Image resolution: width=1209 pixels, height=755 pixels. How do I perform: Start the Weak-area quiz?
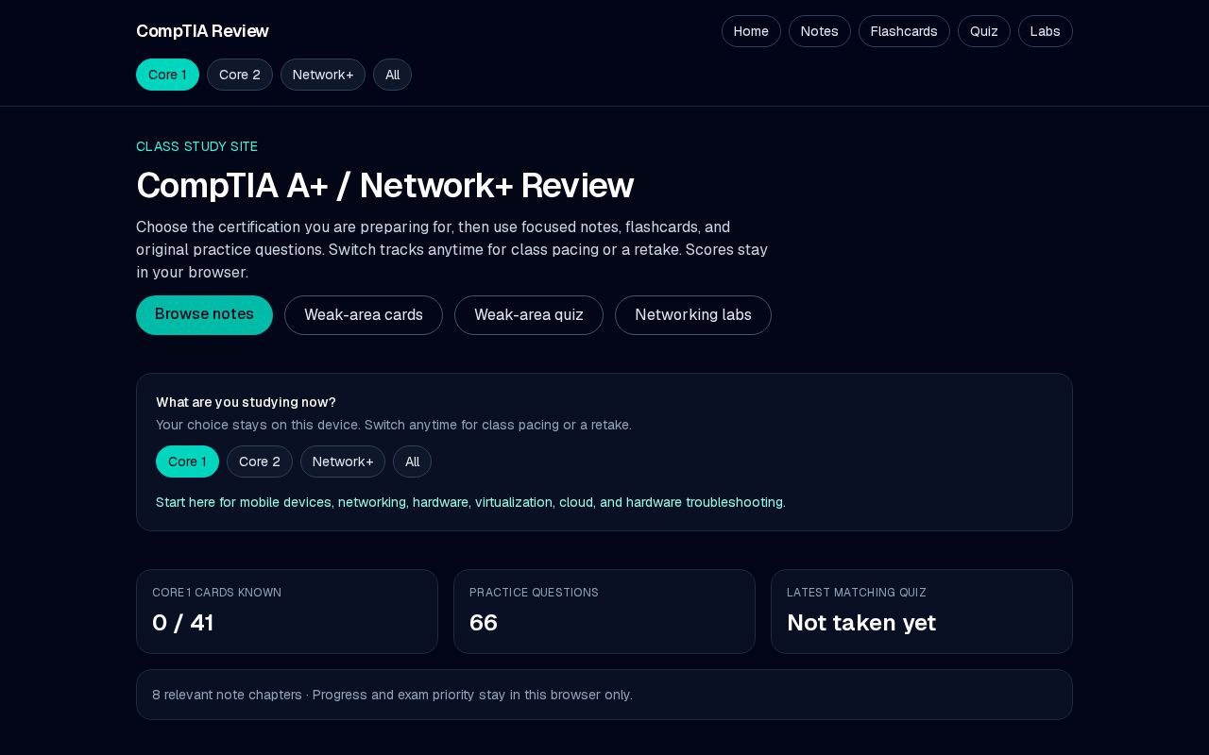(529, 315)
